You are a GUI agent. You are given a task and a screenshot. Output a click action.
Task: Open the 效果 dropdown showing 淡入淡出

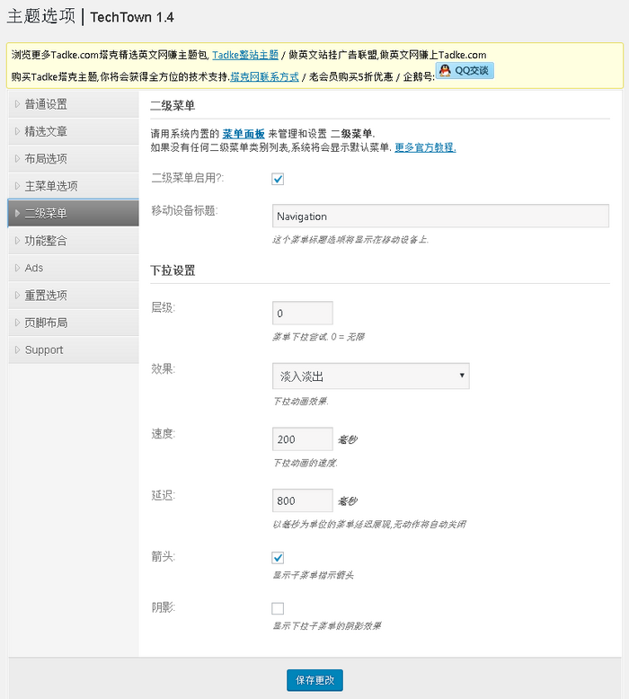[370, 376]
